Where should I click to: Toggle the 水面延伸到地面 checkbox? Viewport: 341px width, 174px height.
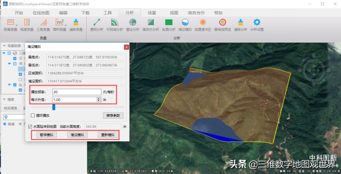[x=30, y=126]
